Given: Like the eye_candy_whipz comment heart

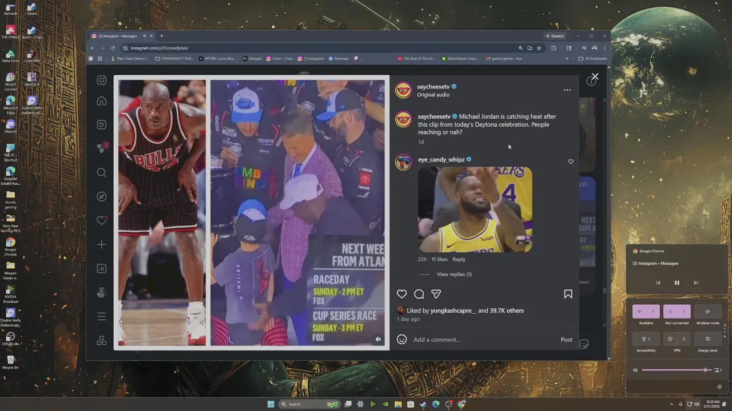Looking at the screenshot, I should [x=571, y=162].
